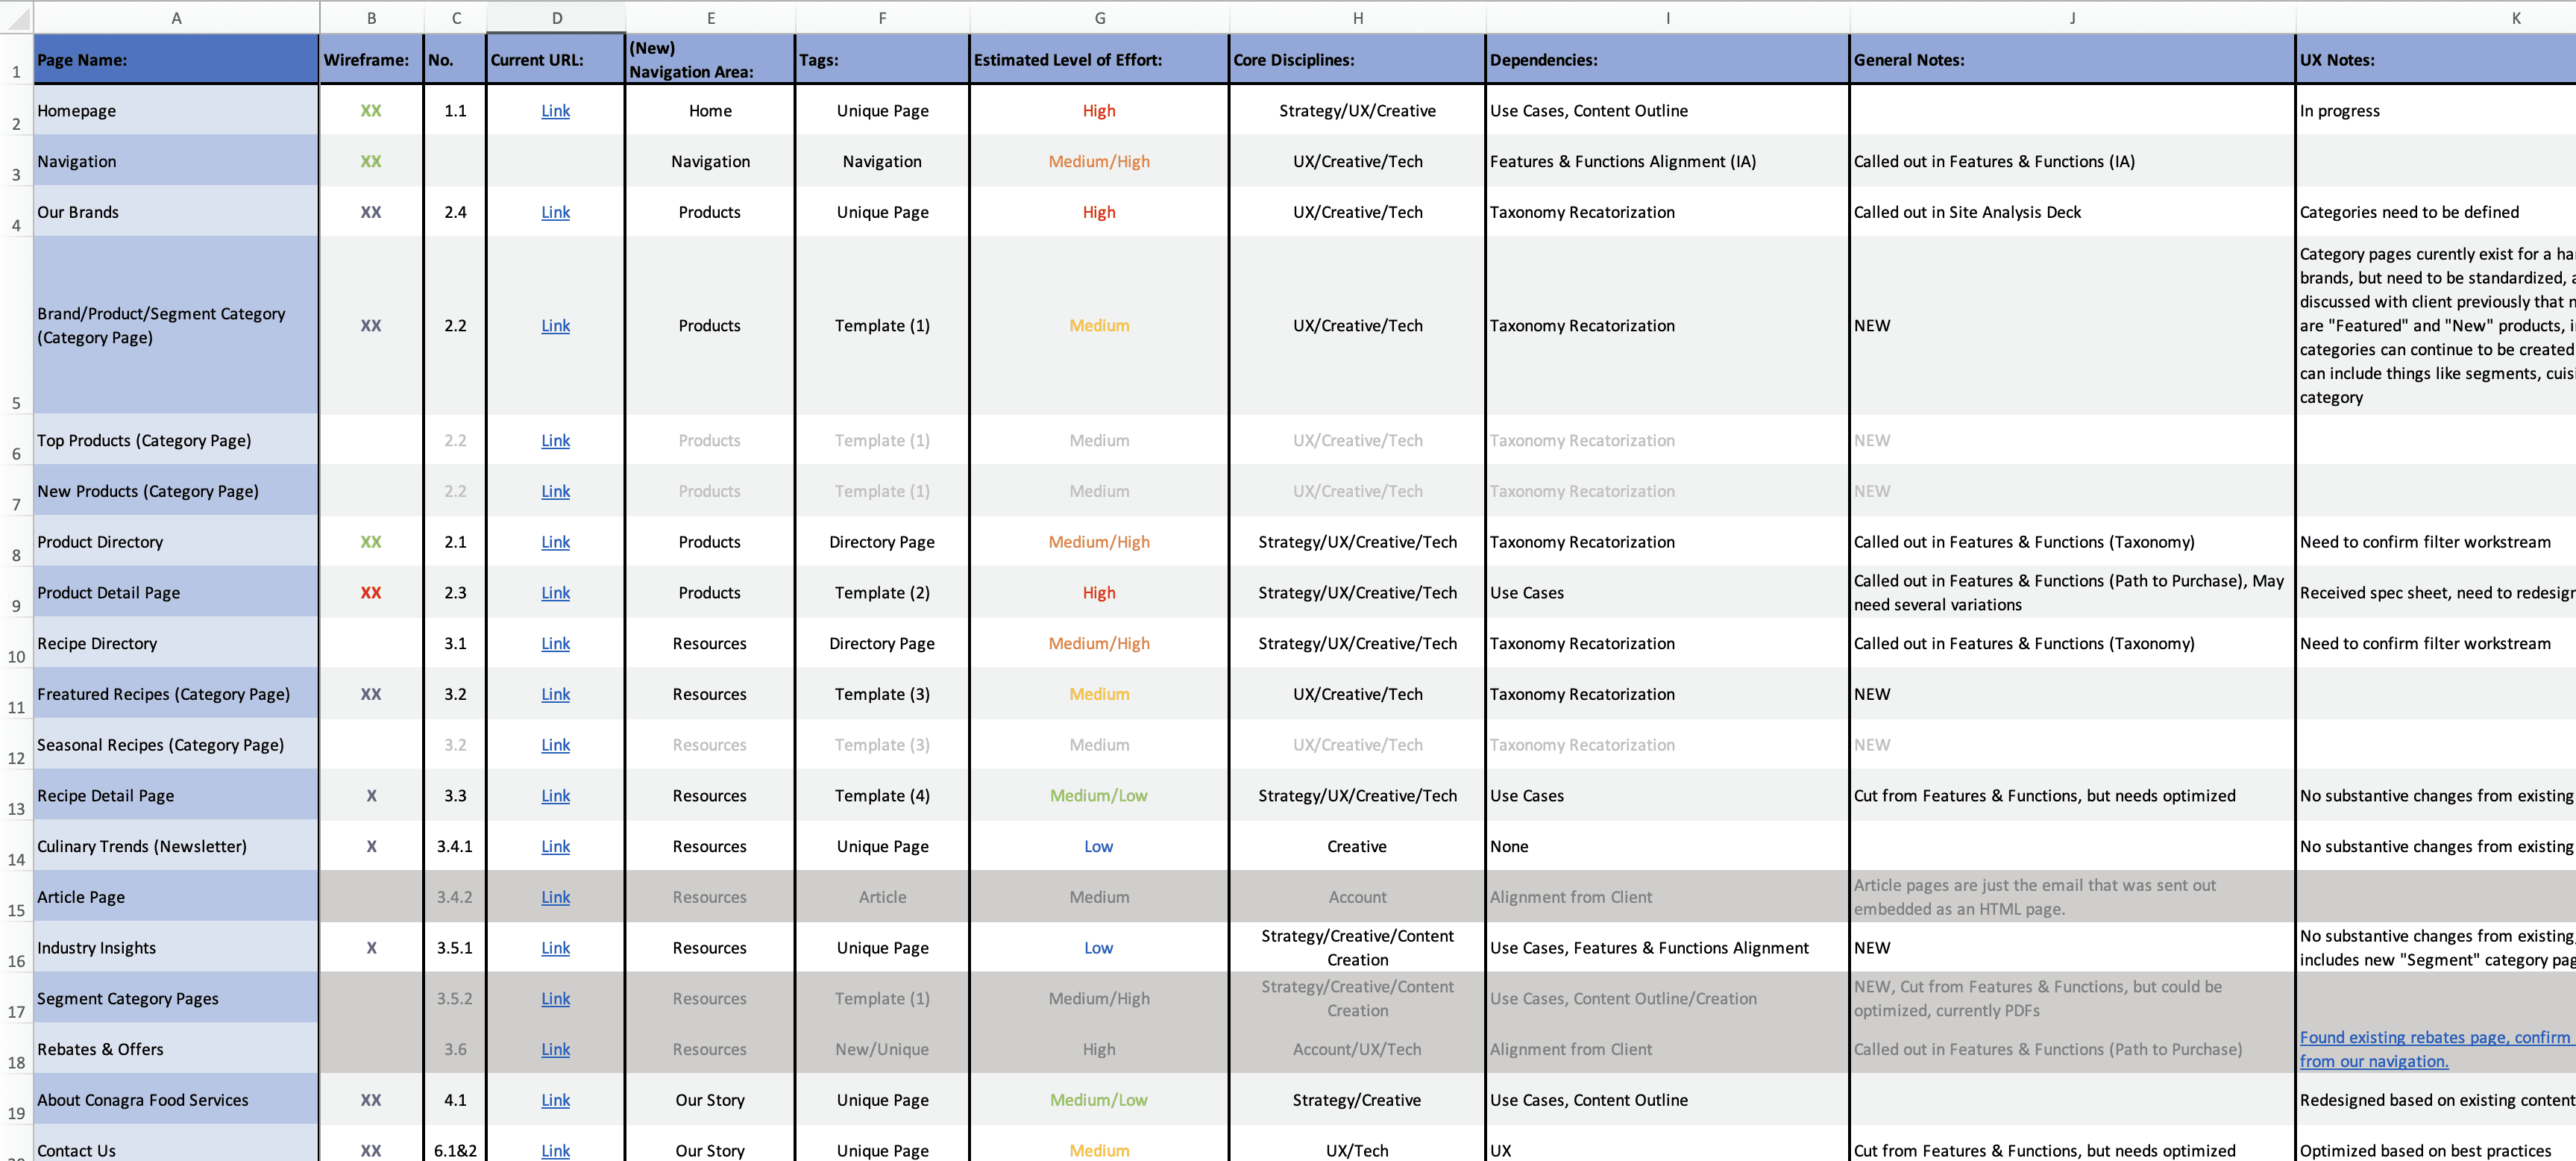This screenshot has height=1161, width=2576.
Task: Select the 'Industry Insights' cell
Action: point(176,948)
